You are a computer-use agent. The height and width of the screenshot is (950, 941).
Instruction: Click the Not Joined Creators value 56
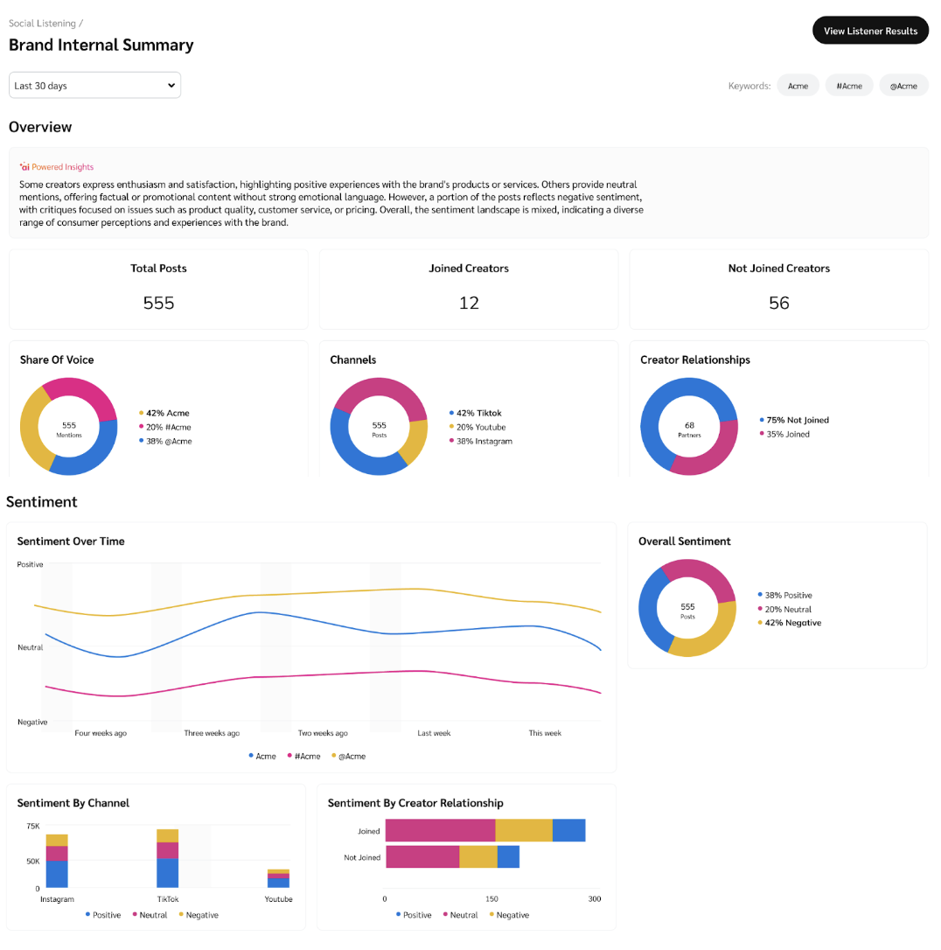tap(778, 303)
